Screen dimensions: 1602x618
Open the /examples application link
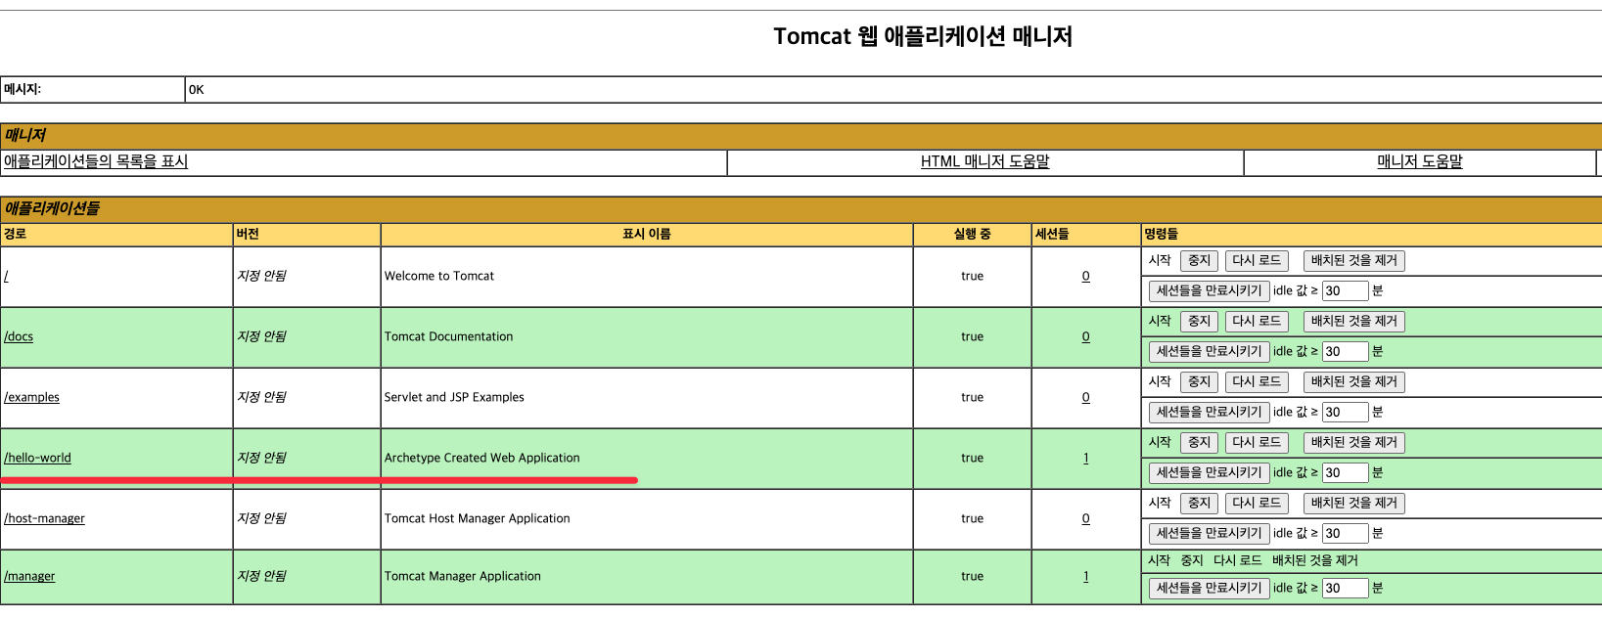31,397
